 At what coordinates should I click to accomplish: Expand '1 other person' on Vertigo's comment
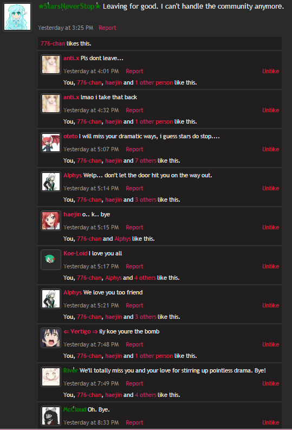tap(154, 356)
